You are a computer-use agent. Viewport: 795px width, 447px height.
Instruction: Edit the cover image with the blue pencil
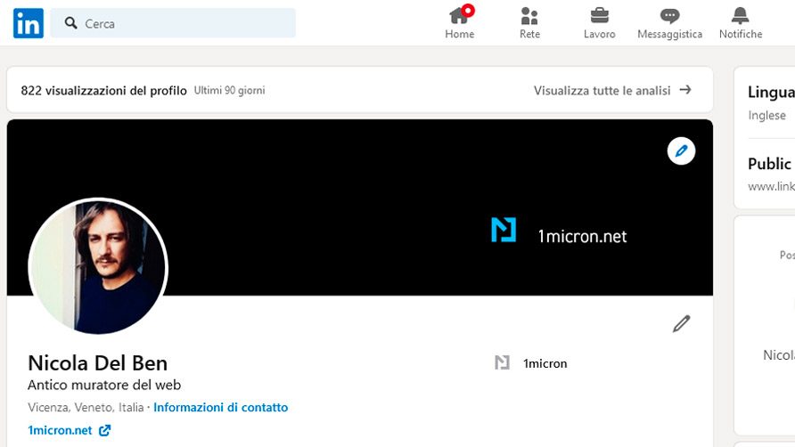(x=681, y=151)
